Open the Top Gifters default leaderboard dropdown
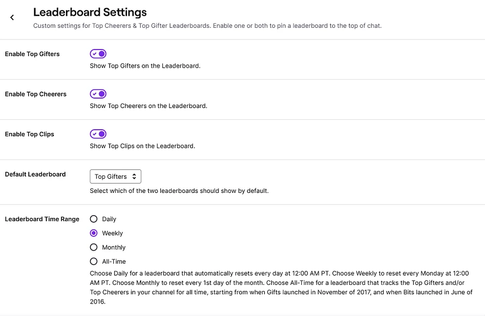485x316 pixels. (116, 177)
